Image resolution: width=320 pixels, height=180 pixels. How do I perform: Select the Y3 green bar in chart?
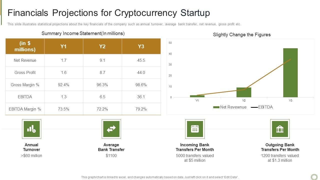(x=290, y=72)
